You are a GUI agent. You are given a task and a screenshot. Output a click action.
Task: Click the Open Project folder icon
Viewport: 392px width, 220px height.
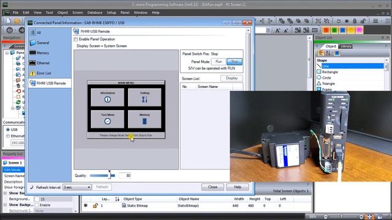coord(17,21)
